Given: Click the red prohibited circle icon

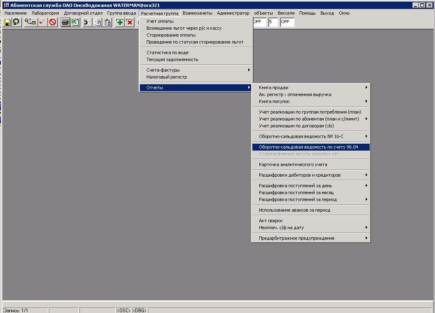Looking at the screenshot, I should pyautogui.click(x=53, y=22).
